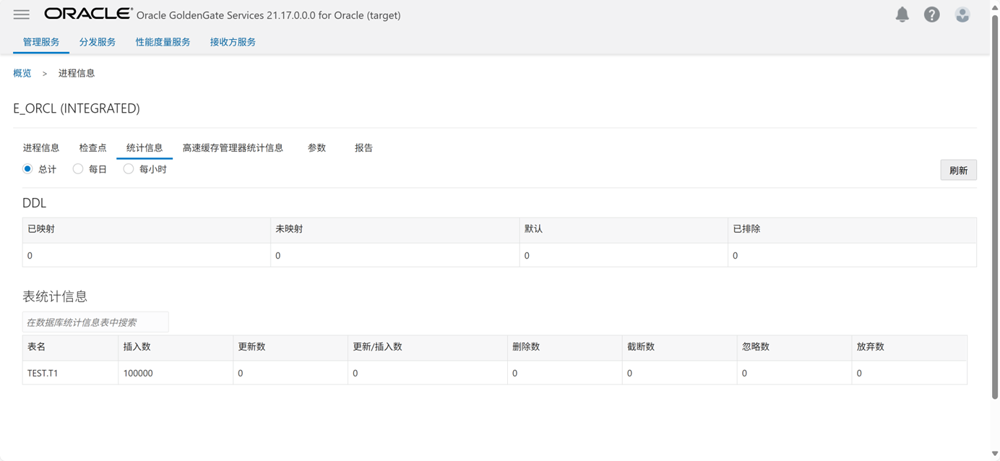Click the 插入数 column header
Viewport: 1000px width, 461px height.
coord(137,347)
